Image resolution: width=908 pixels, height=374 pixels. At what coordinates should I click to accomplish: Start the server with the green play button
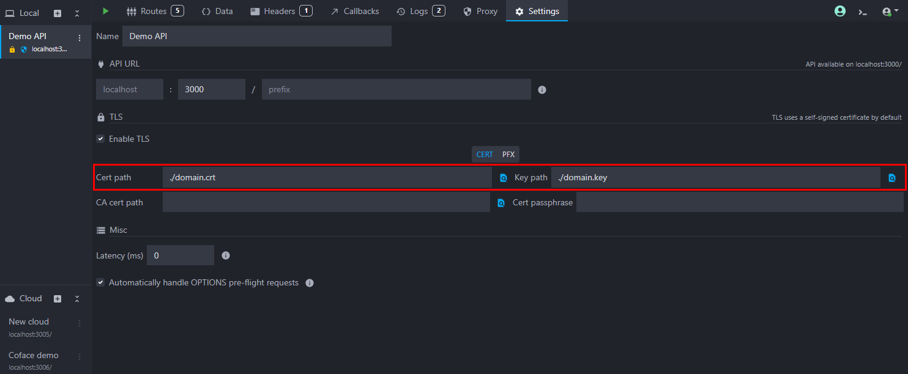[106, 11]
